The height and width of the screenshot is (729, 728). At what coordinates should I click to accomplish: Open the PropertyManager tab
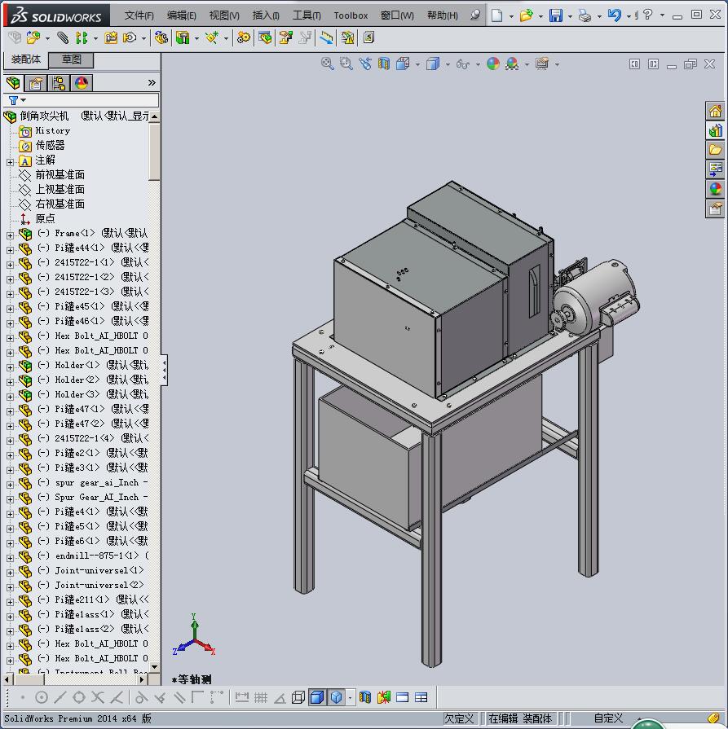coord(35,83)
